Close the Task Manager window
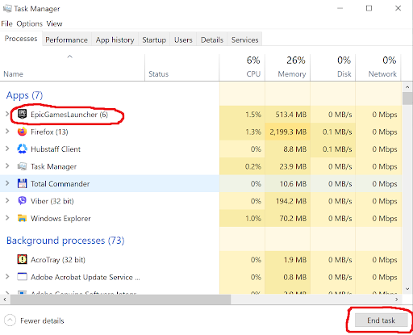The width and height of the screenshot is (413, 335). [x=398, y=8]
